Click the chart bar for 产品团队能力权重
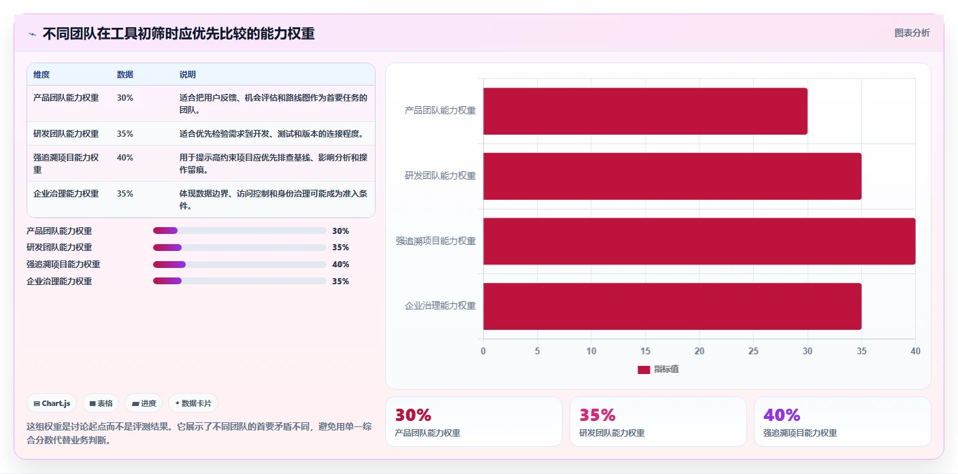958x474 pixels. point(645,111)
